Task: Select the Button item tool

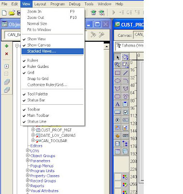Action: point(117,112)
